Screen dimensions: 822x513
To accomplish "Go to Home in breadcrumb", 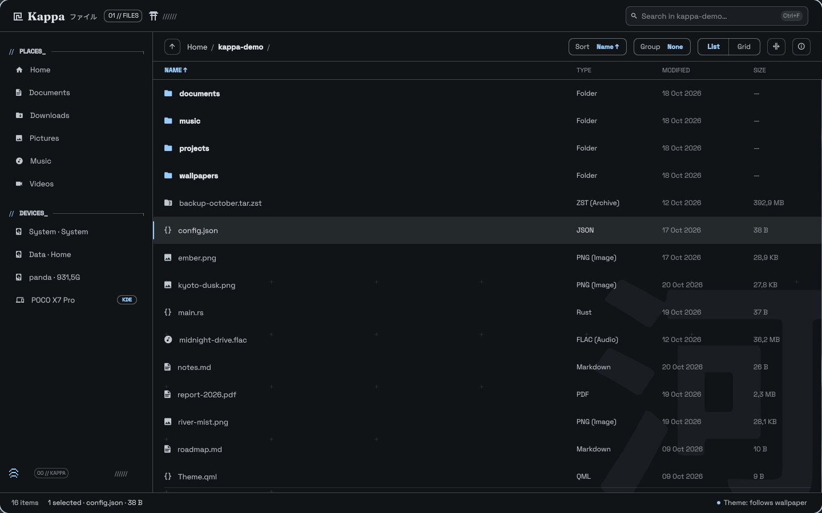I will (197, 47).
